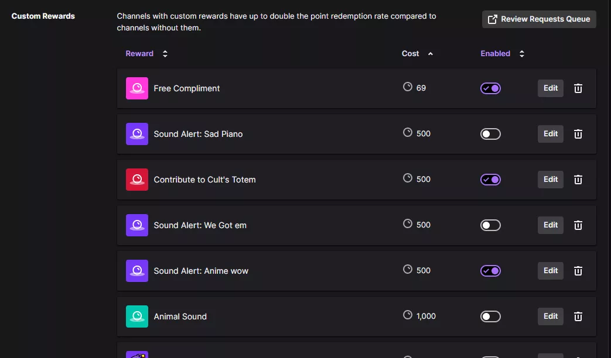Delete the Sound Alert: Anime wow reward
The height and width of the screenshot is (358, 611).
point(578,271)
